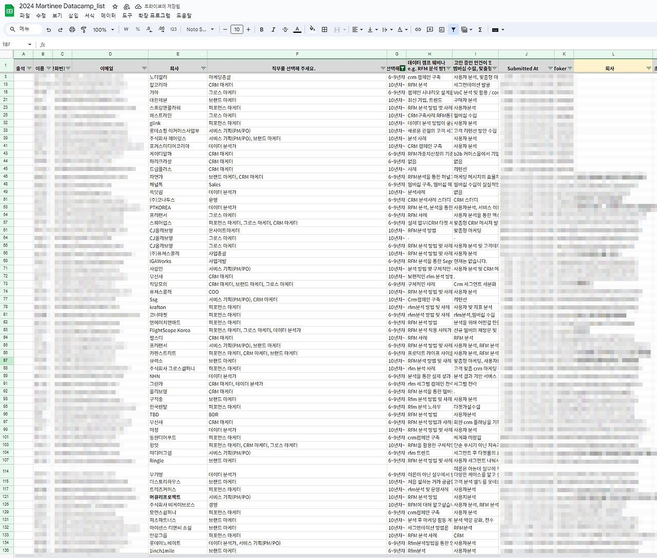Screen dimensions: 657x558
Task: Open the more number formats (123) menu
Action: coord(173,30)
